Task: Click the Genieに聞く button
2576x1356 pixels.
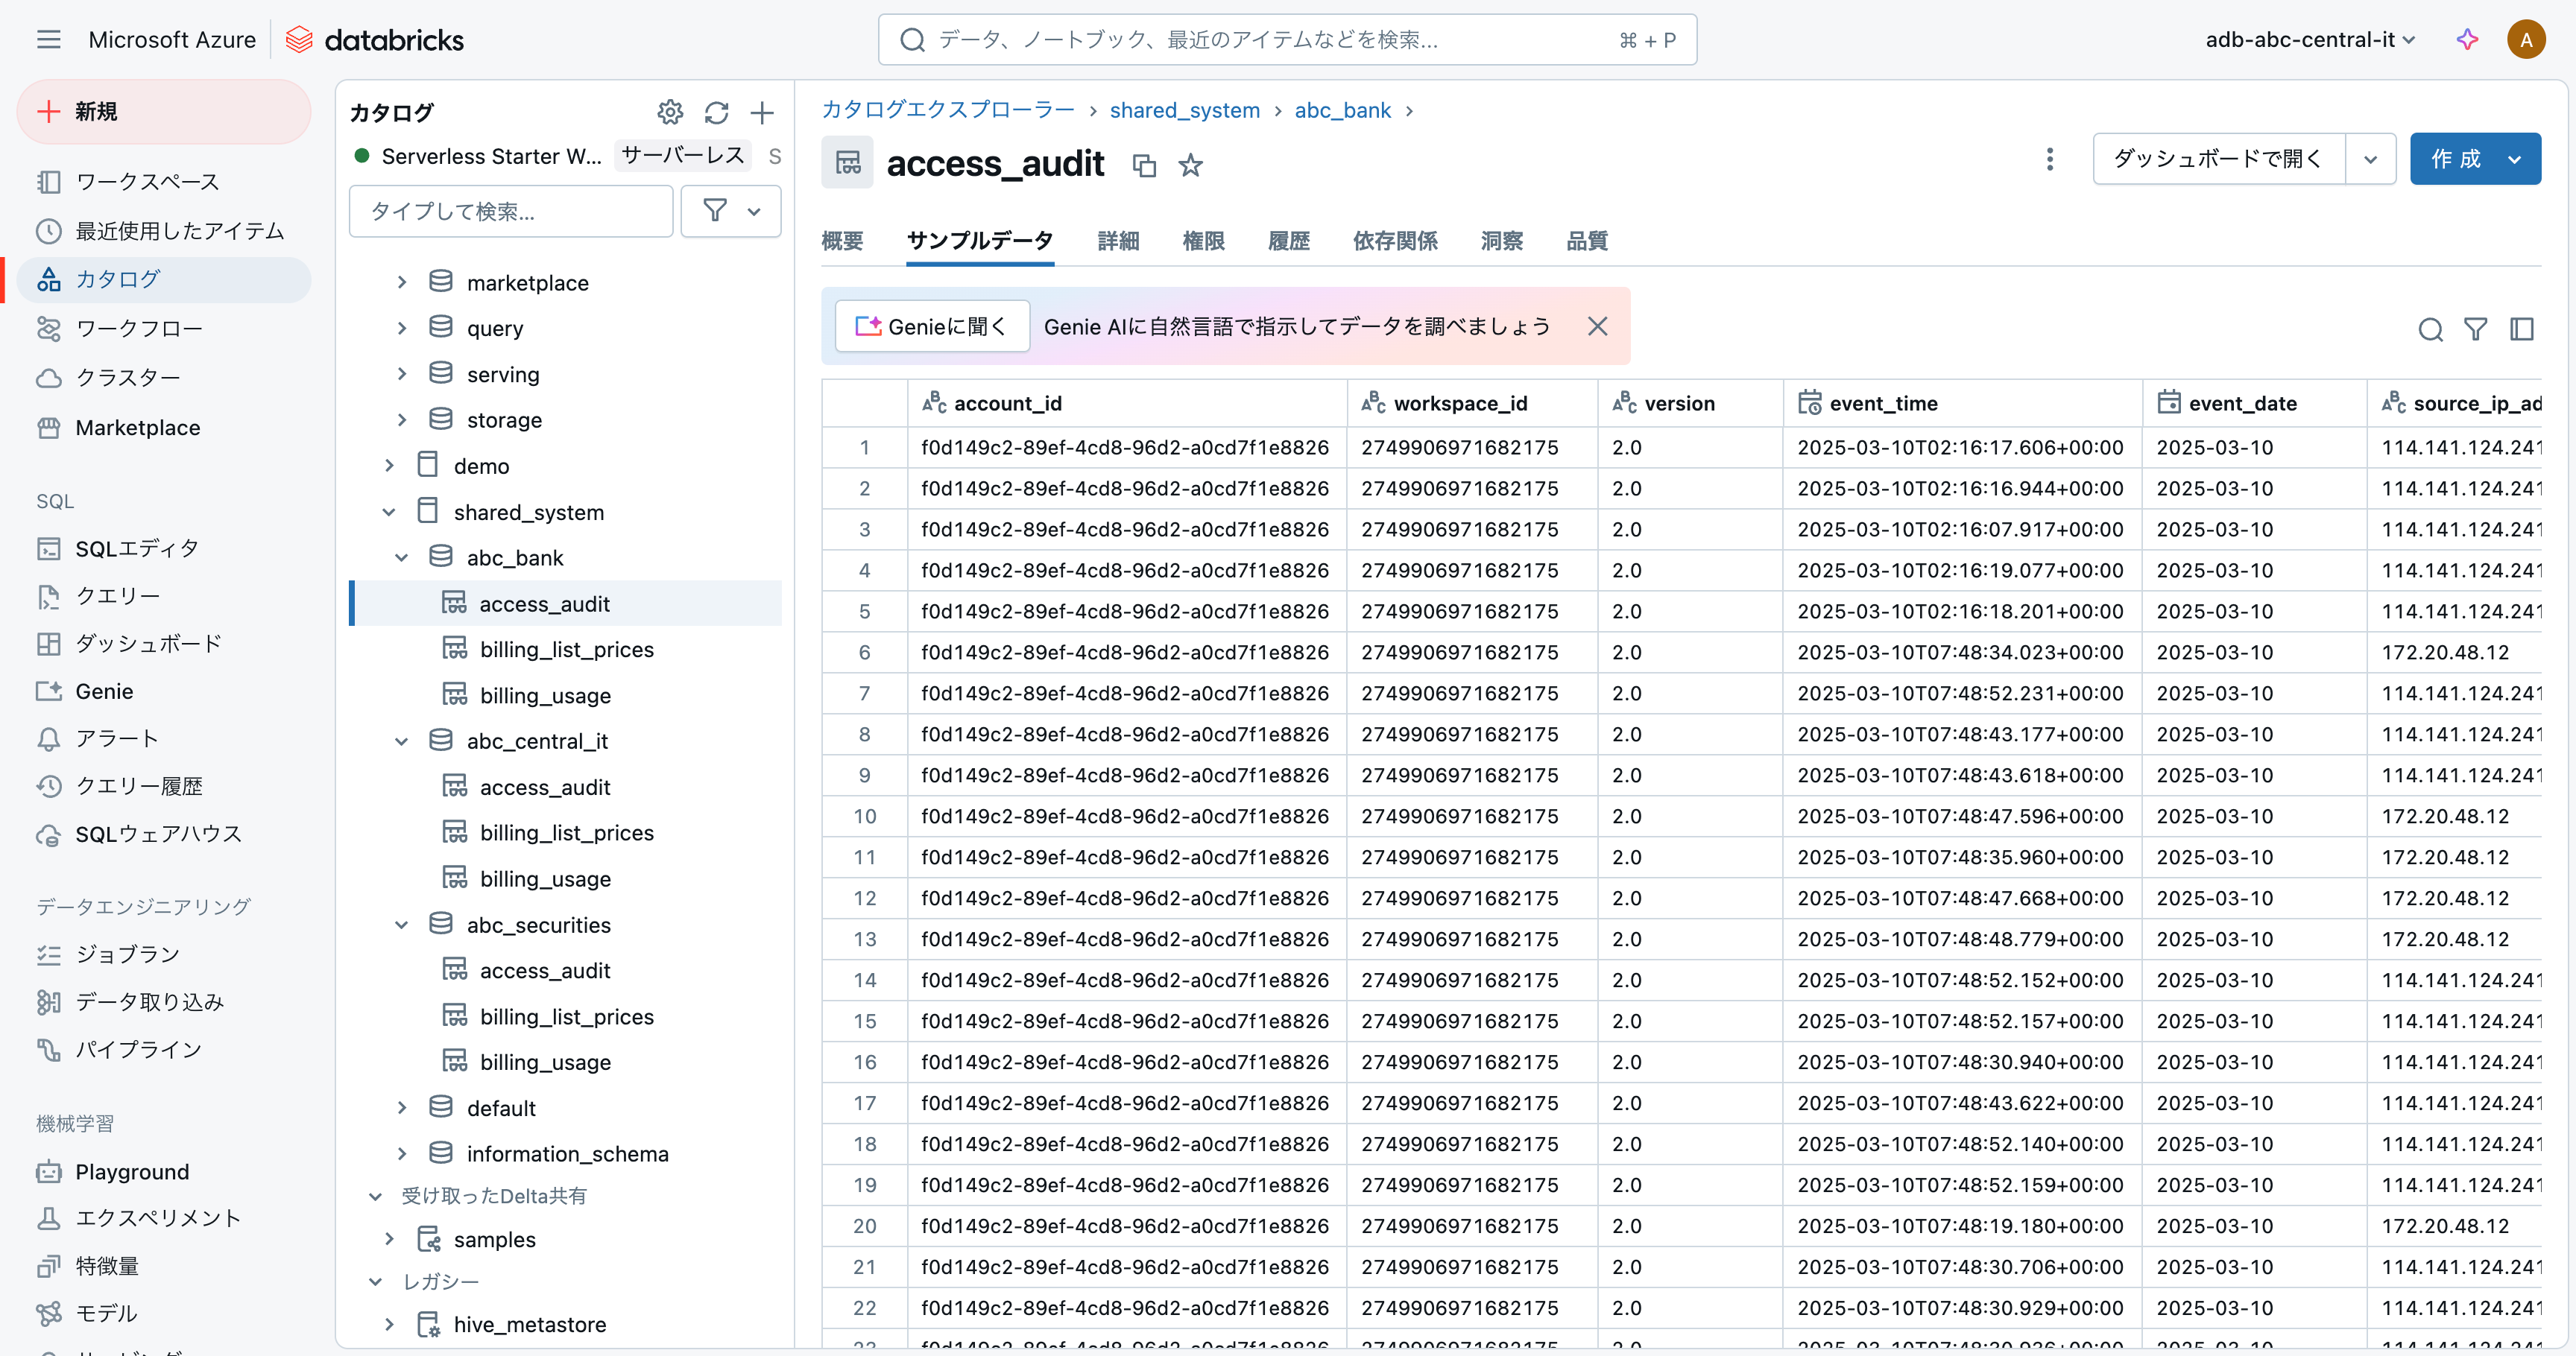Action: (932, 327)
